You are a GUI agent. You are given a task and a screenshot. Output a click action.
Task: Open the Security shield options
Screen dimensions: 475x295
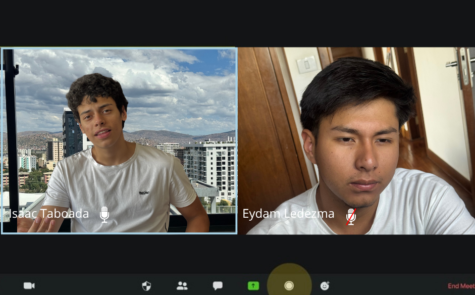point(146,286)
